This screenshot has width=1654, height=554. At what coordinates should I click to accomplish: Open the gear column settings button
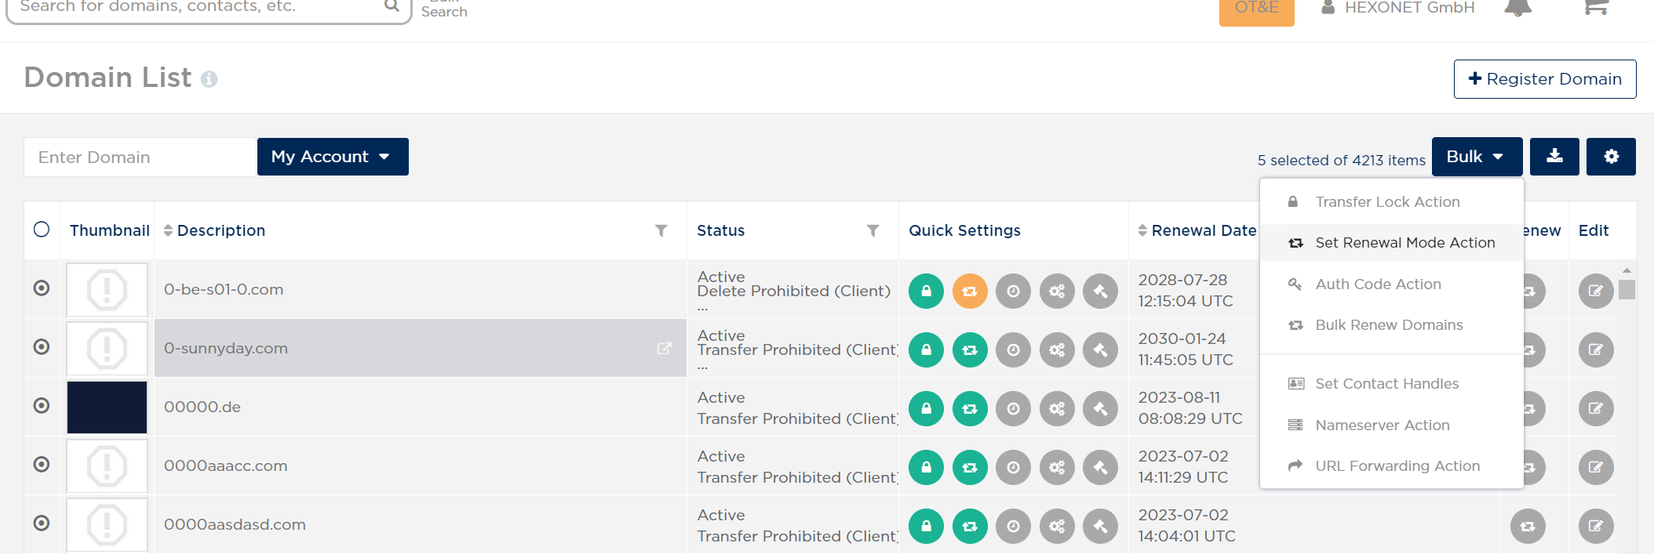pyautogui.click(x=1611, y=157)
